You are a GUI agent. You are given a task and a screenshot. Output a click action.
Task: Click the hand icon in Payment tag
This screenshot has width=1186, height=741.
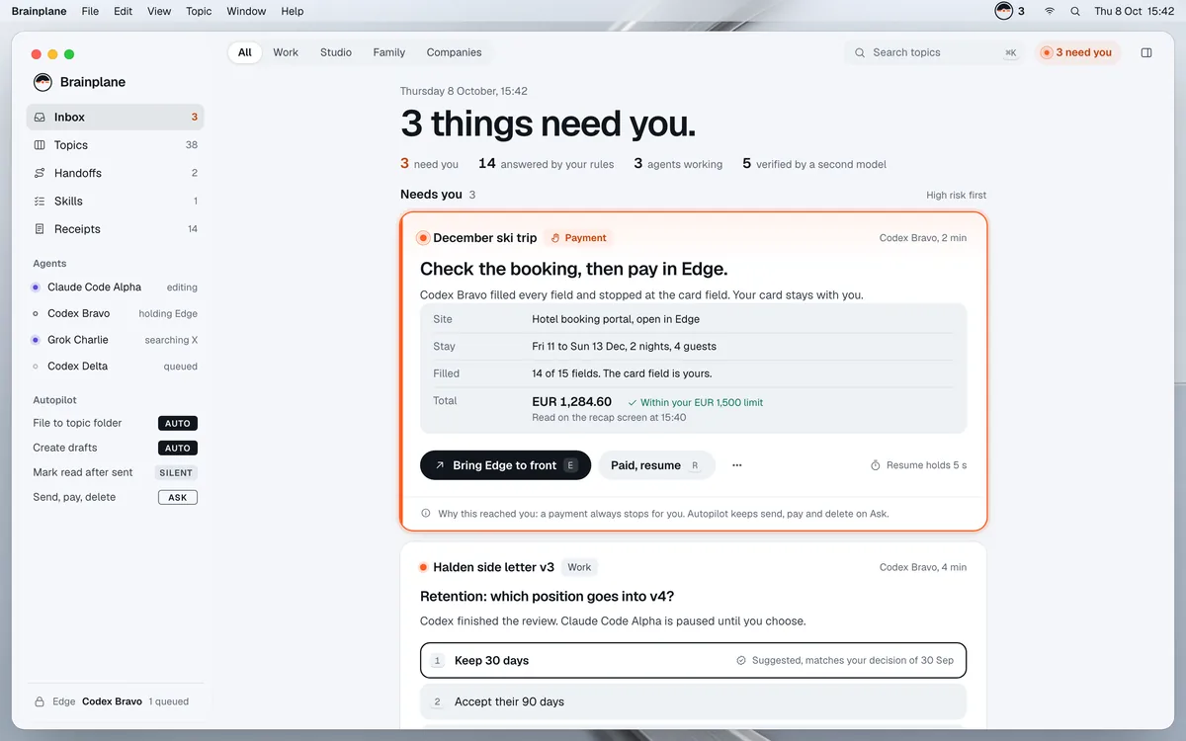point(555,237)
